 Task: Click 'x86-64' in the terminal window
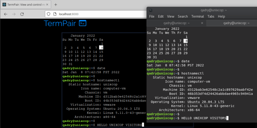click(194, 110)
